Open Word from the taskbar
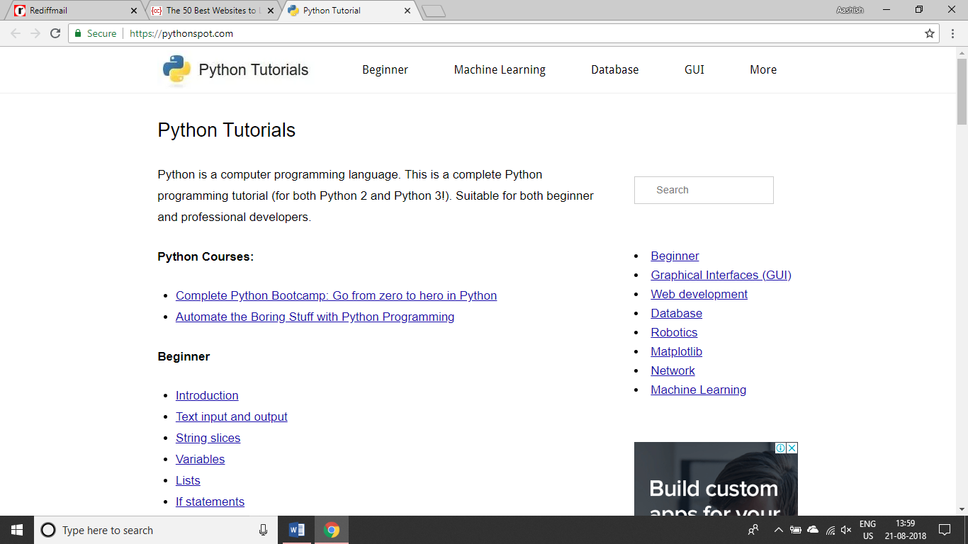The height and width of the screenshot is (544, 968). pos(297,530)
